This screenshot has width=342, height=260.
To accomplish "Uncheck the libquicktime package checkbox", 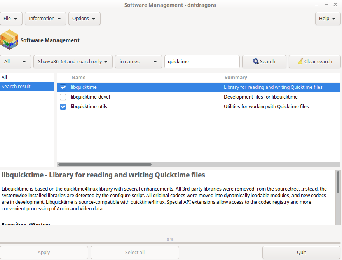I will click(x=63, y=87).
